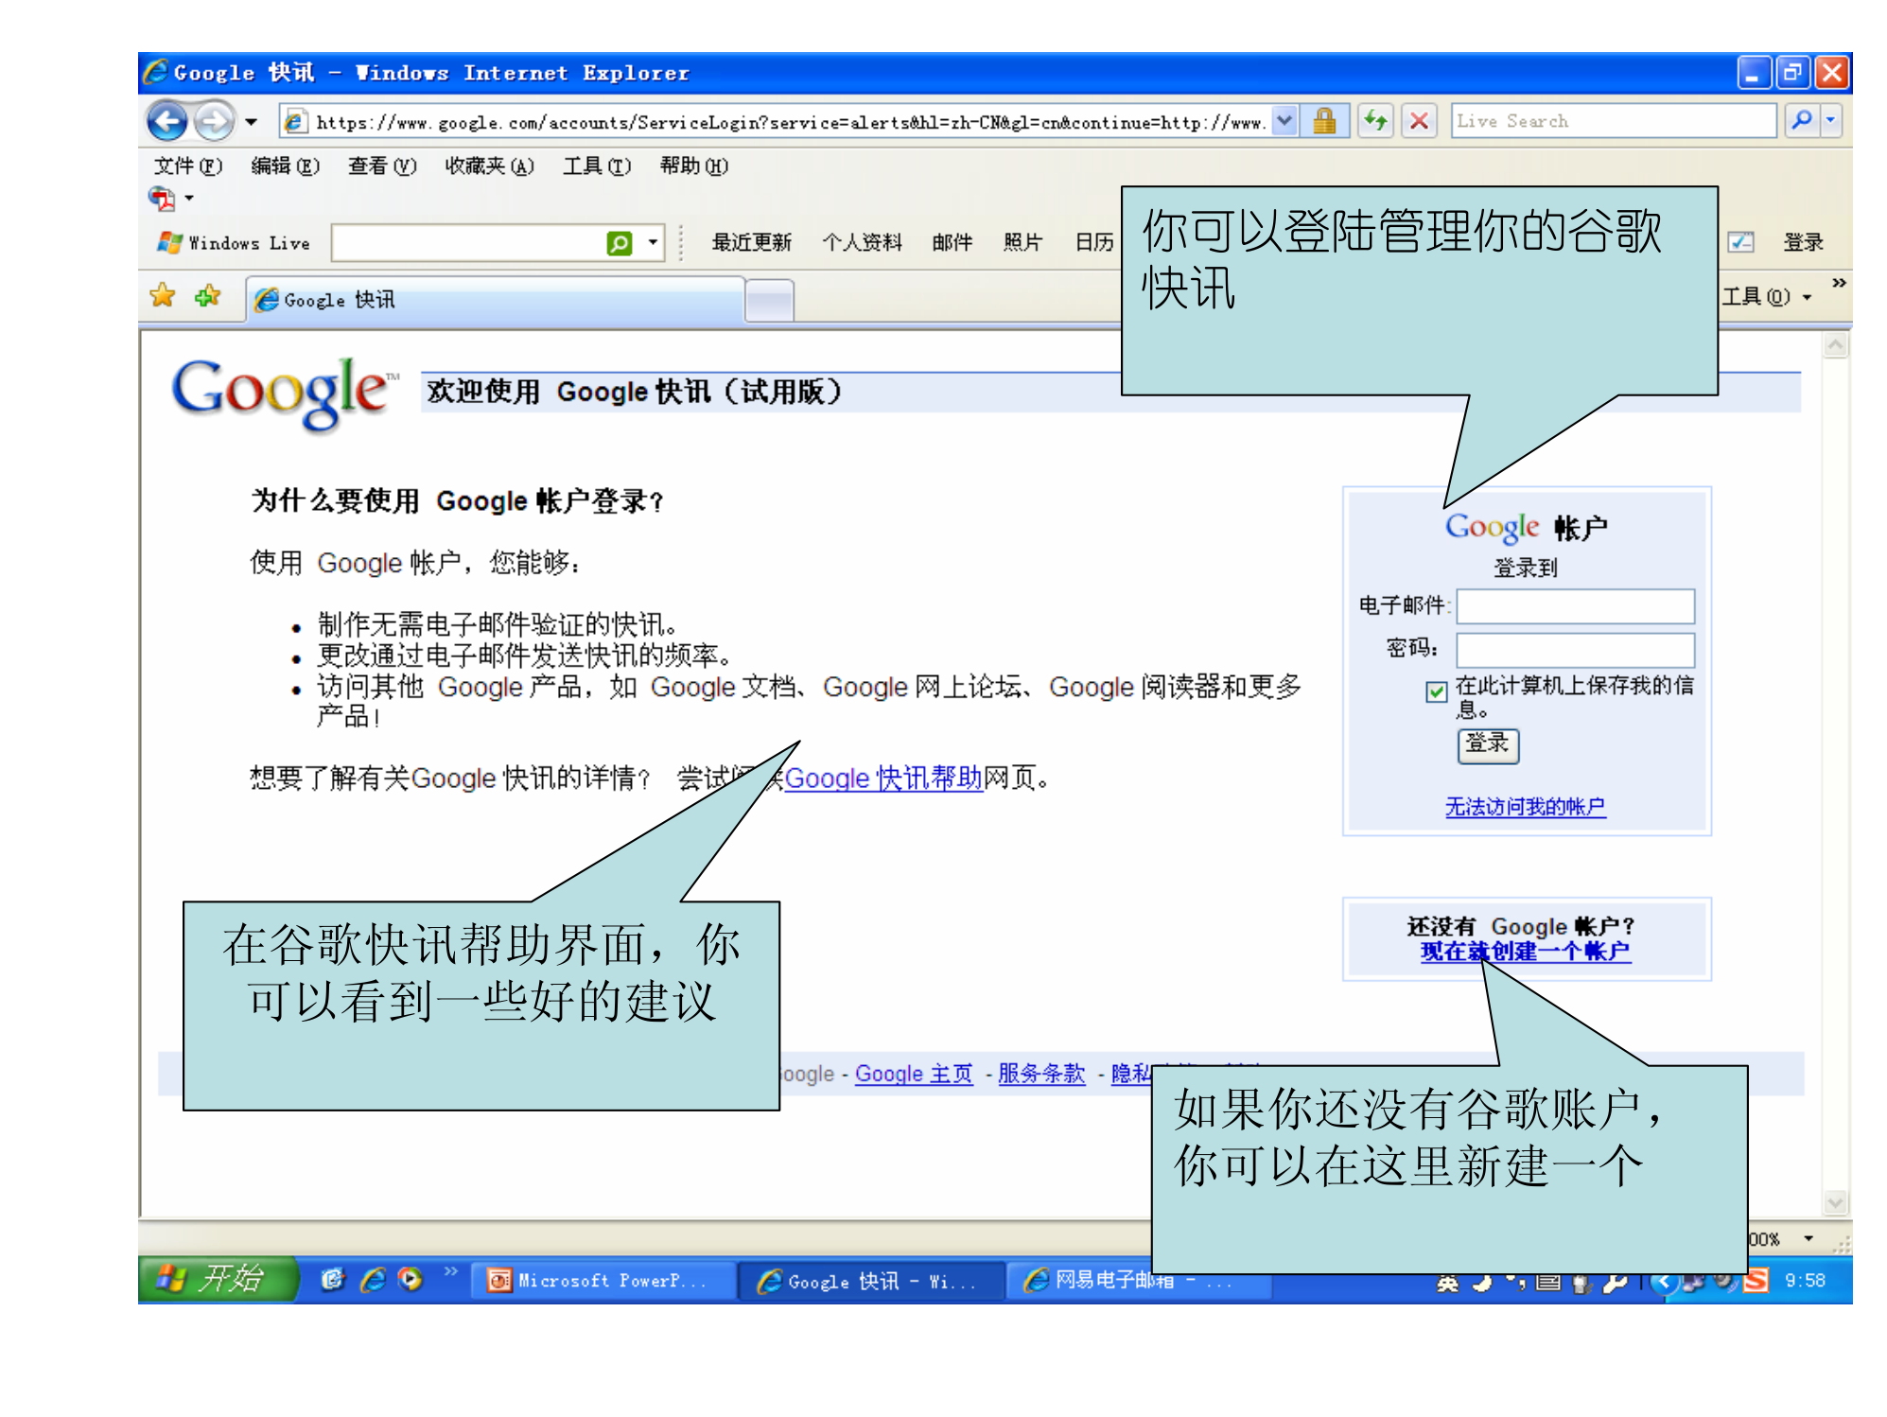This screenshot has width=1887, height=1417.
Task: Click the vertical scrollbar down arrow
Action: [1835, 1202]
